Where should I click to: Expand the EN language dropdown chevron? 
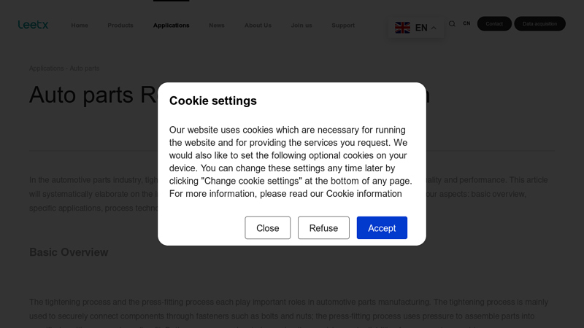[434, 28]
